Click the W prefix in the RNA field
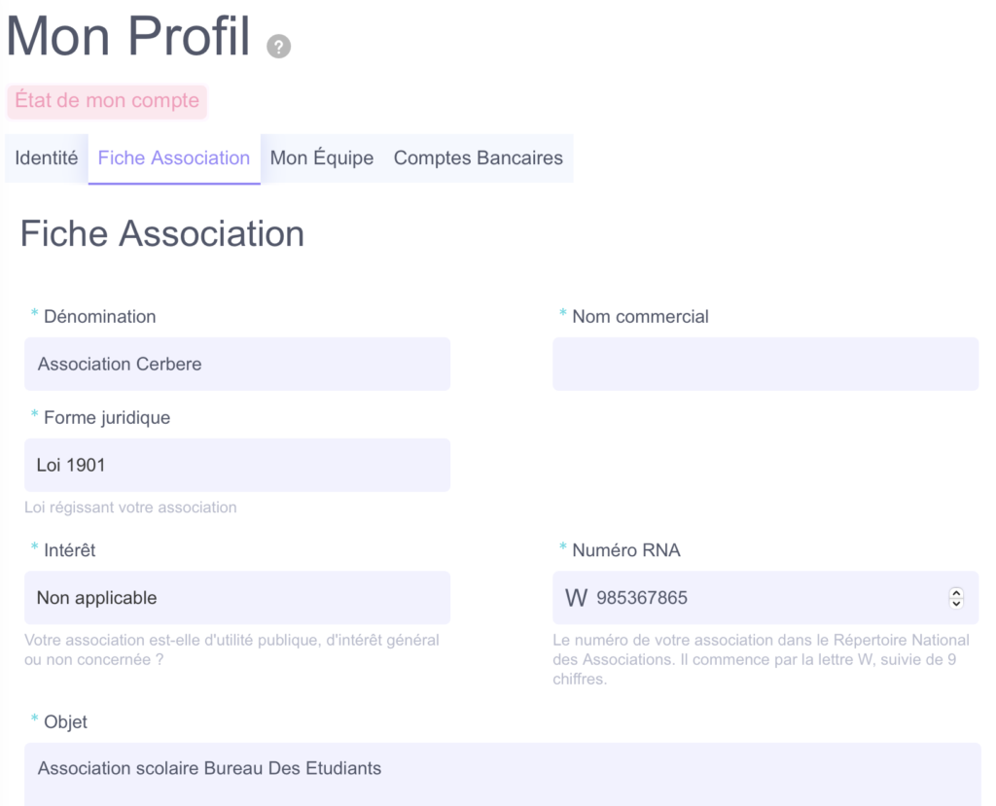The image size is (996, 806). (x=576, y=598)
